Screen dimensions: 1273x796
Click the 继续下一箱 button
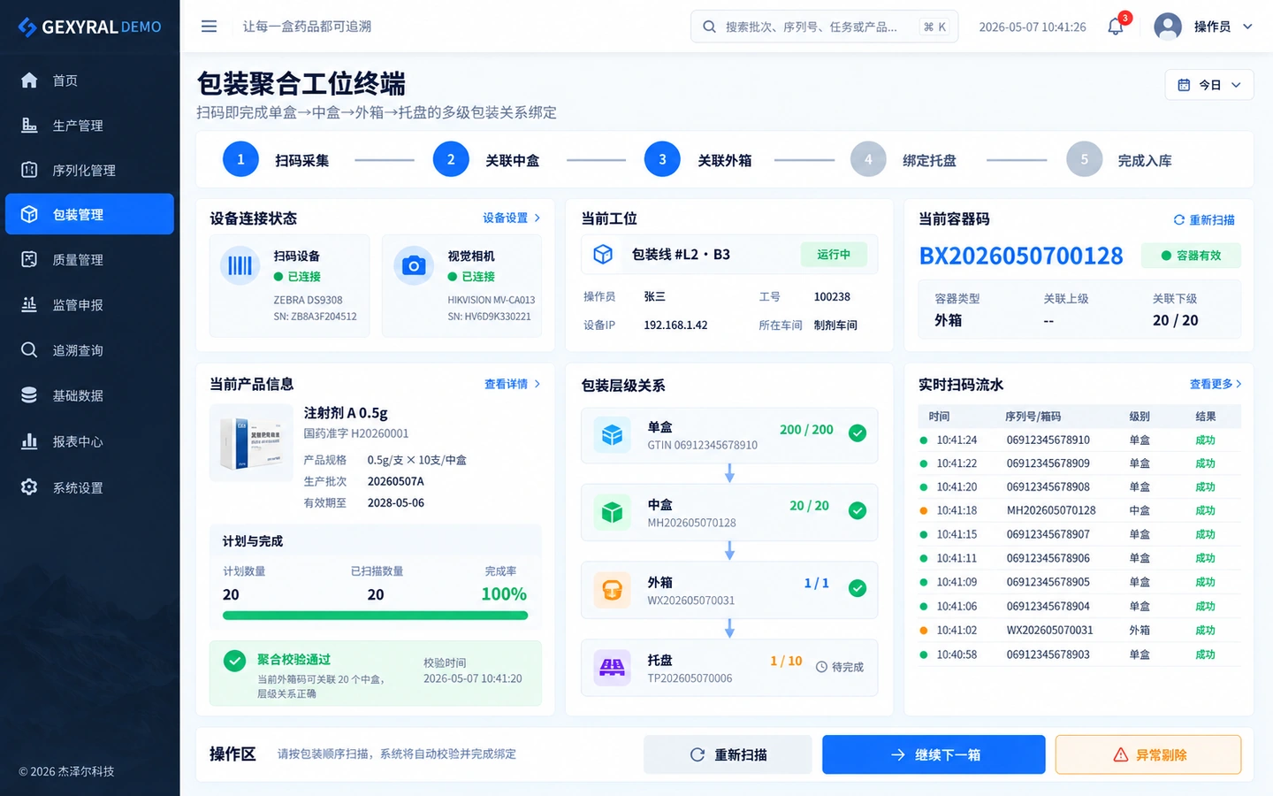point(934,754)
